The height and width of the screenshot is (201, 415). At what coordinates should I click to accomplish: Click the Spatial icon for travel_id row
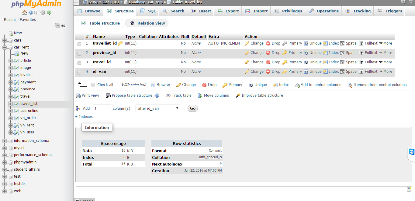pyautogui.click(x=342, y=62)
